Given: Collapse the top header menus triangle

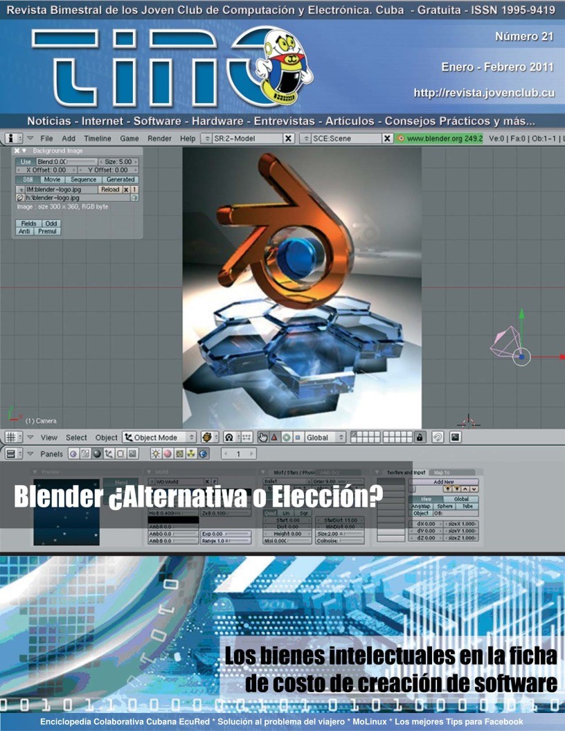Looking at the screenshot, I should point(30,138).
